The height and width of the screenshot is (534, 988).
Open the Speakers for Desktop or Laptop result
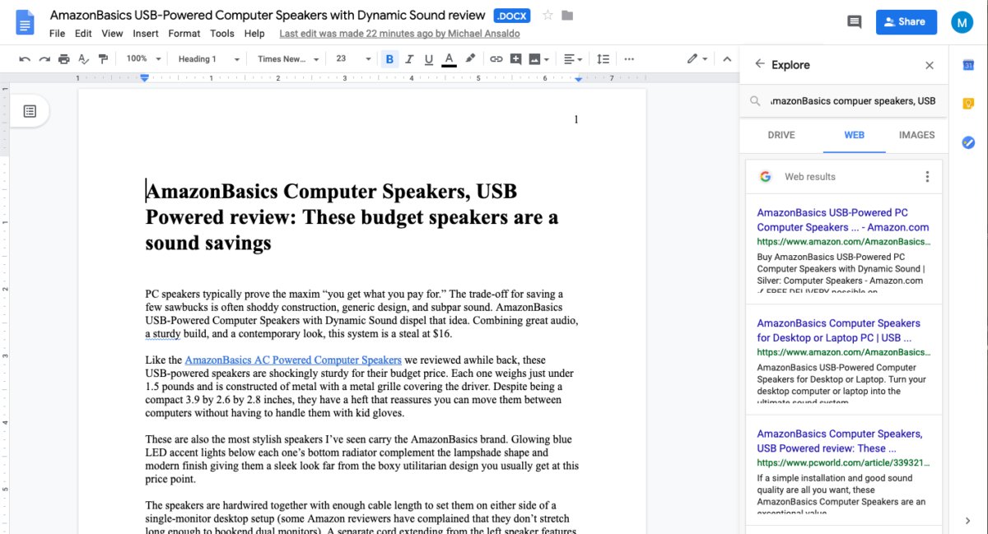[838, 331]
